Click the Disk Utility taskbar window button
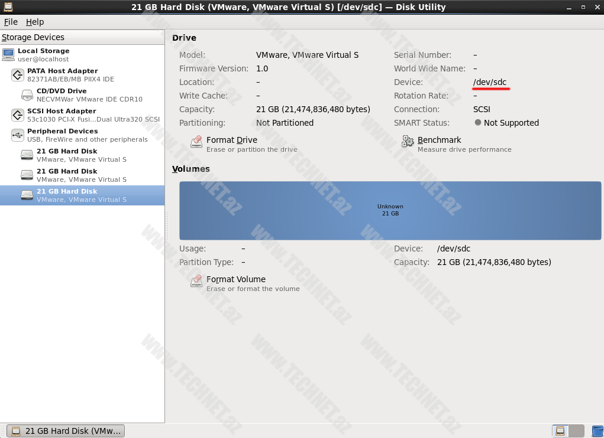The height and width of the screenshot is (438, 604). [x=66, y=431]
